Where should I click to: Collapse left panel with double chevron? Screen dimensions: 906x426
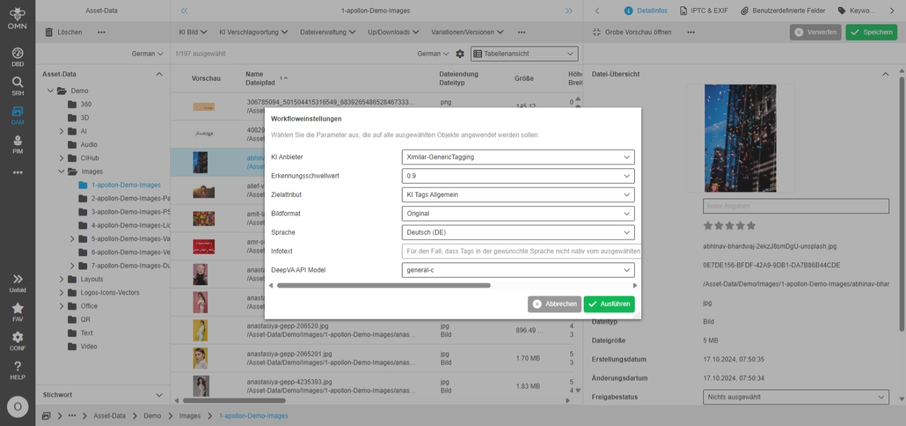tap(185, 10)
